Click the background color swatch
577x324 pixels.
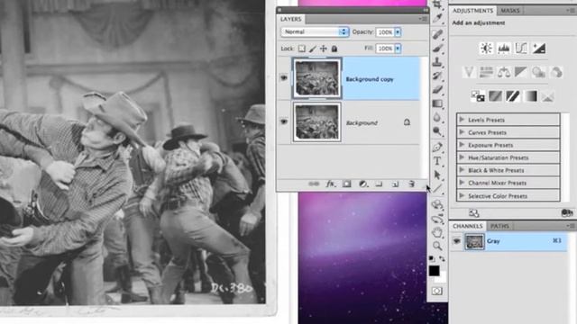pos(443,278)
